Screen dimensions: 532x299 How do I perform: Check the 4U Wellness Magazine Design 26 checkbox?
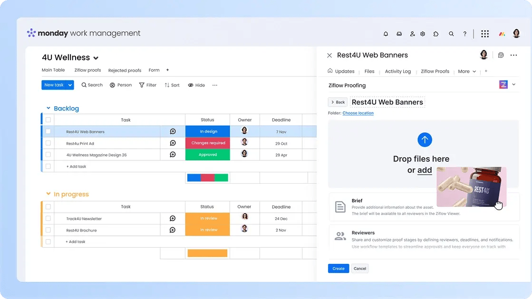point(48,154)
